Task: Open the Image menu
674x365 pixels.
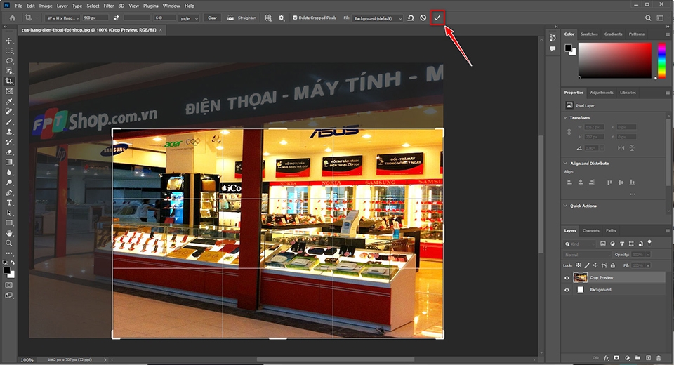Action: point(46,6)
